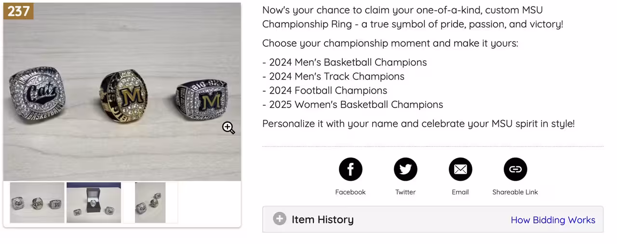Screen dimensions: 617x244
Task: Expand Item History with the plus icon
Action: [x=280, y=219]
